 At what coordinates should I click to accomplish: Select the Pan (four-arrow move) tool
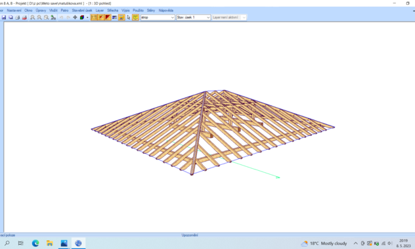tap(75, 18)
